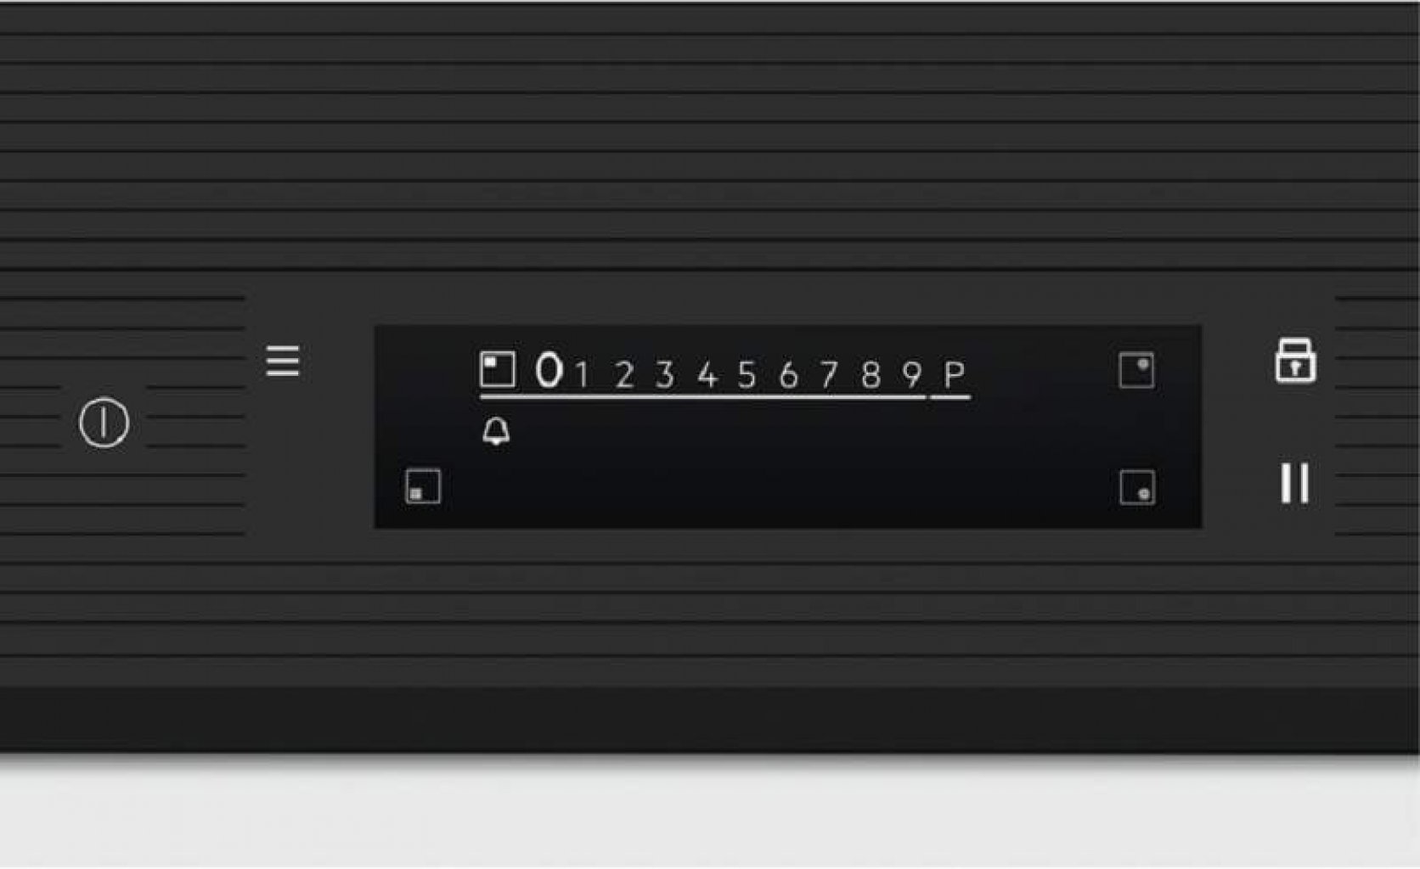This screenshot has height=869, width=1420.
Task: Set heat level to 4
Action: [x=707, y=374]
